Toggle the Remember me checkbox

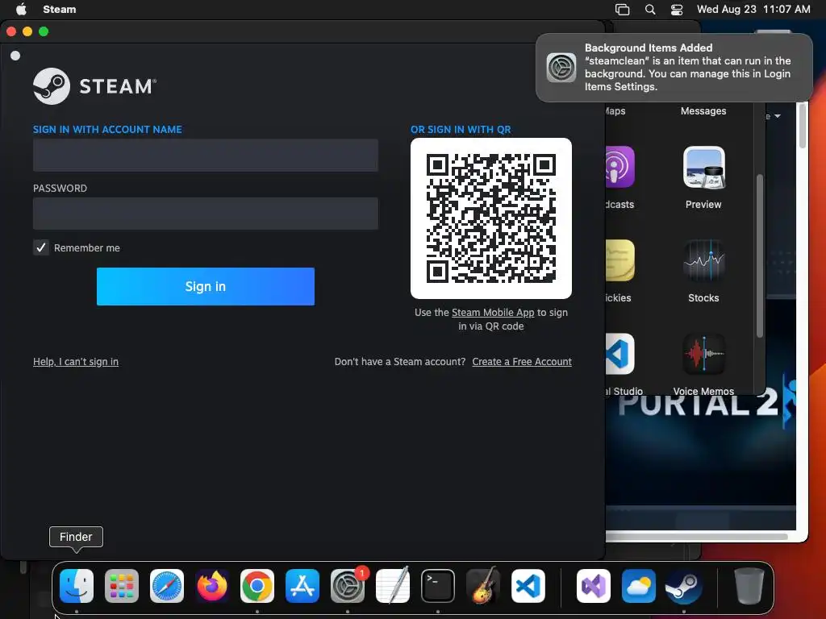pyautogui.click(x=41, y=247)
